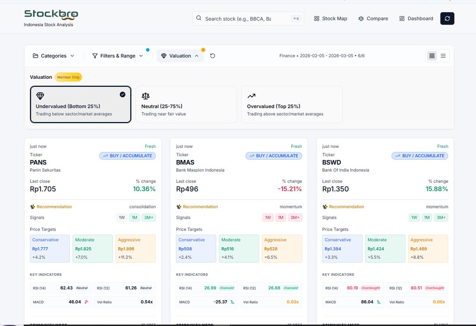Navigate to the Compare view
The width and height of the screenshot is (476, 326).
(x=373, y=18)
